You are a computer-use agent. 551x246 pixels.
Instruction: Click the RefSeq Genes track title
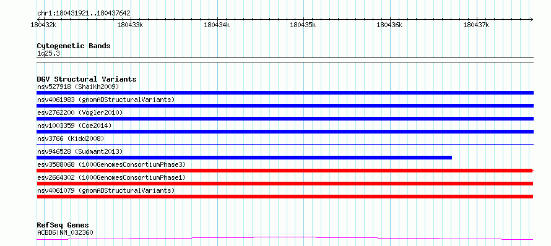63,225
